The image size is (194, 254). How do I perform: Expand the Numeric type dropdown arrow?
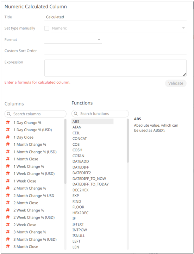click(183, 28)
